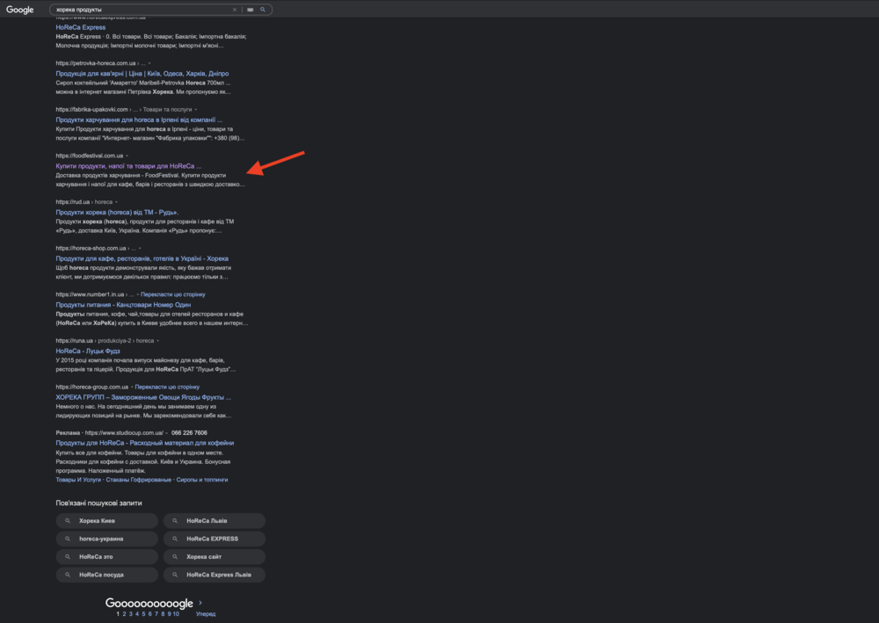The width and height of the screenshot is (879, 623).
Task: Select related search HoReCa Львів
Action: (214, 521)
